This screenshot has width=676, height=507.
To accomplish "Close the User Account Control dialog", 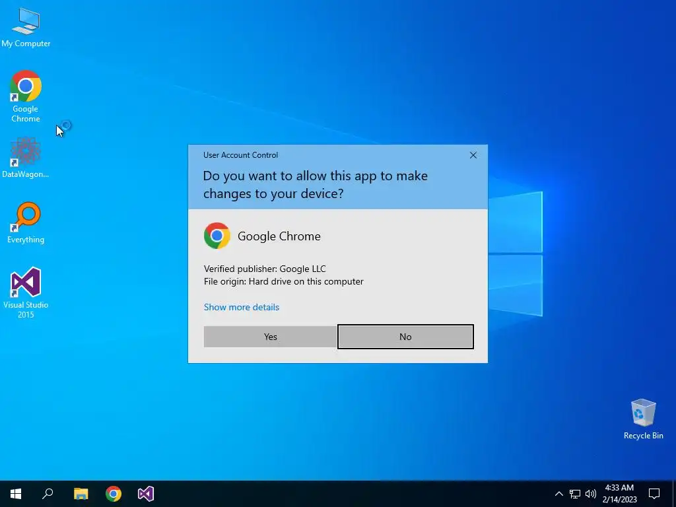I will click(x=473, y=155).
